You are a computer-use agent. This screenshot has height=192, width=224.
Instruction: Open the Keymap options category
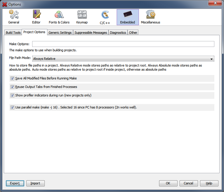point(82,17)
